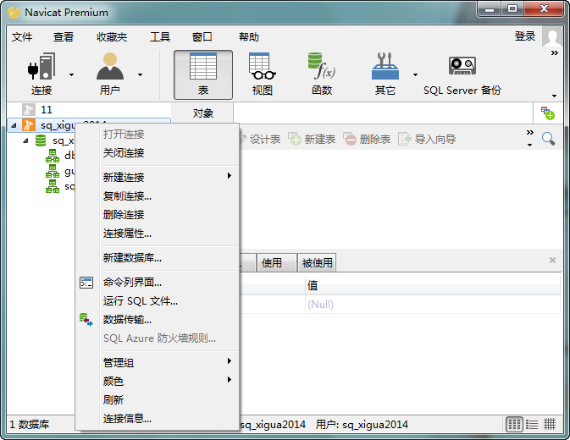Open the 帮助 menu
The width and height of the screenshot is (570, 440).
coord(249,36)
